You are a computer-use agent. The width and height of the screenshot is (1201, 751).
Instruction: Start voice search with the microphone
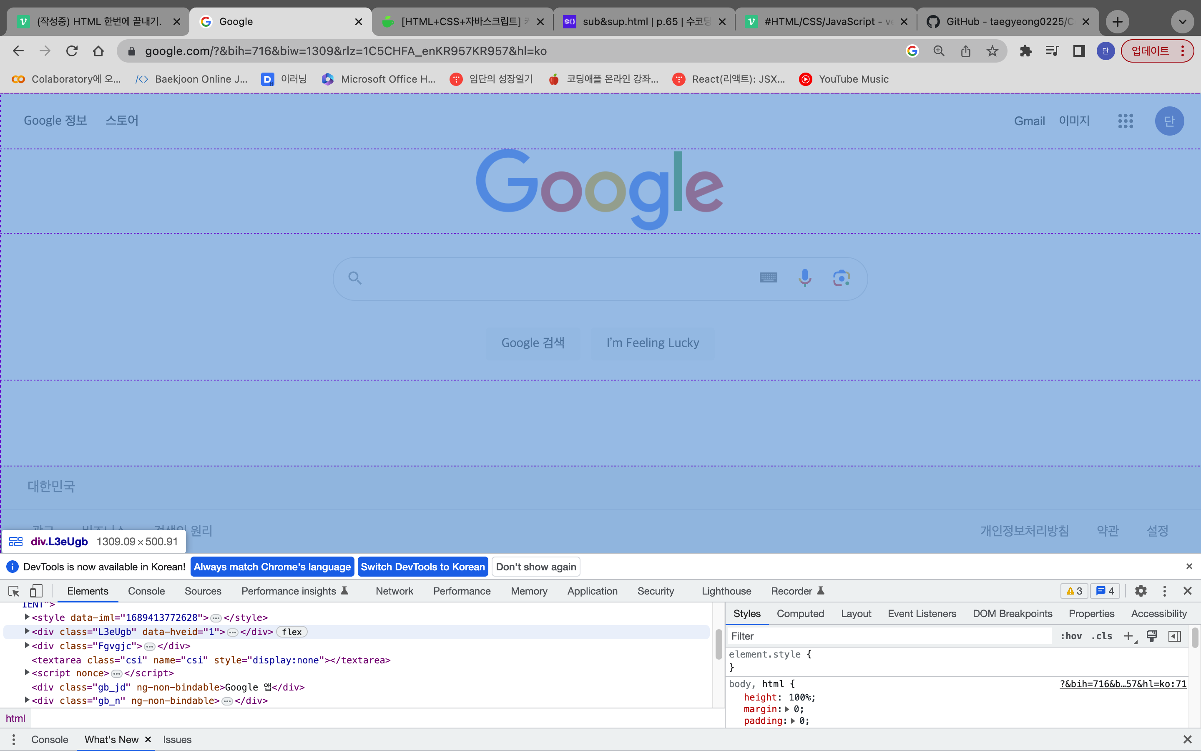tap(805, 277)
